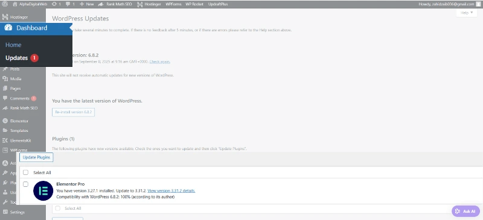The height and width of the screenshot is (220, 483).
Task: Click the Plugins plug icon in sidebar
Action: [5, 183]
